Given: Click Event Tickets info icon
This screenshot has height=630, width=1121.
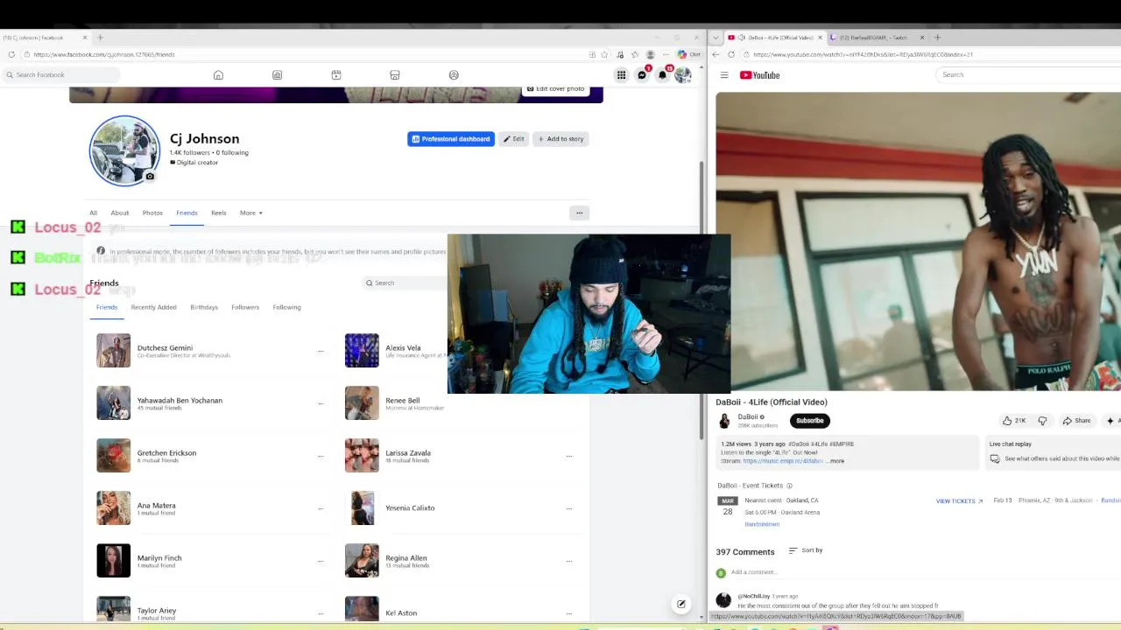Looking at the screenshot, I should [x=789, y=486].
